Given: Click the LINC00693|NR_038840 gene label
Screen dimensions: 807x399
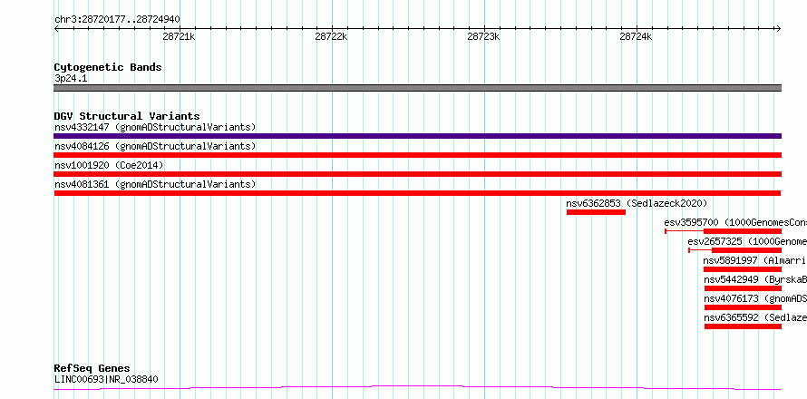Looking at the screenshot, I should point(106,380).
